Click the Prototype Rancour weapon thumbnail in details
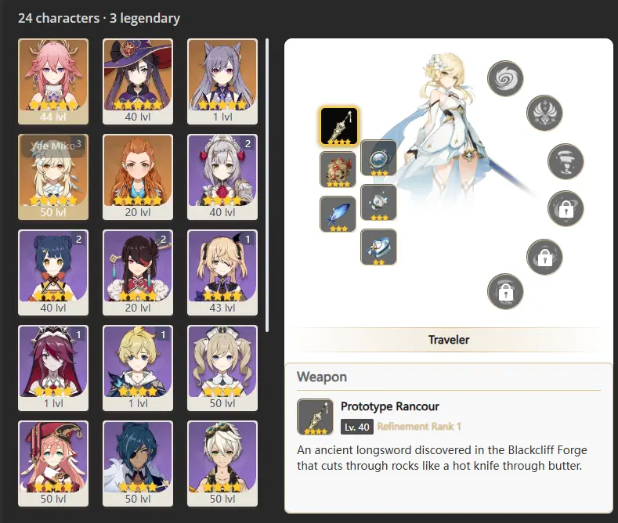Viewport: 618px width, 523px height. point(315,417)
